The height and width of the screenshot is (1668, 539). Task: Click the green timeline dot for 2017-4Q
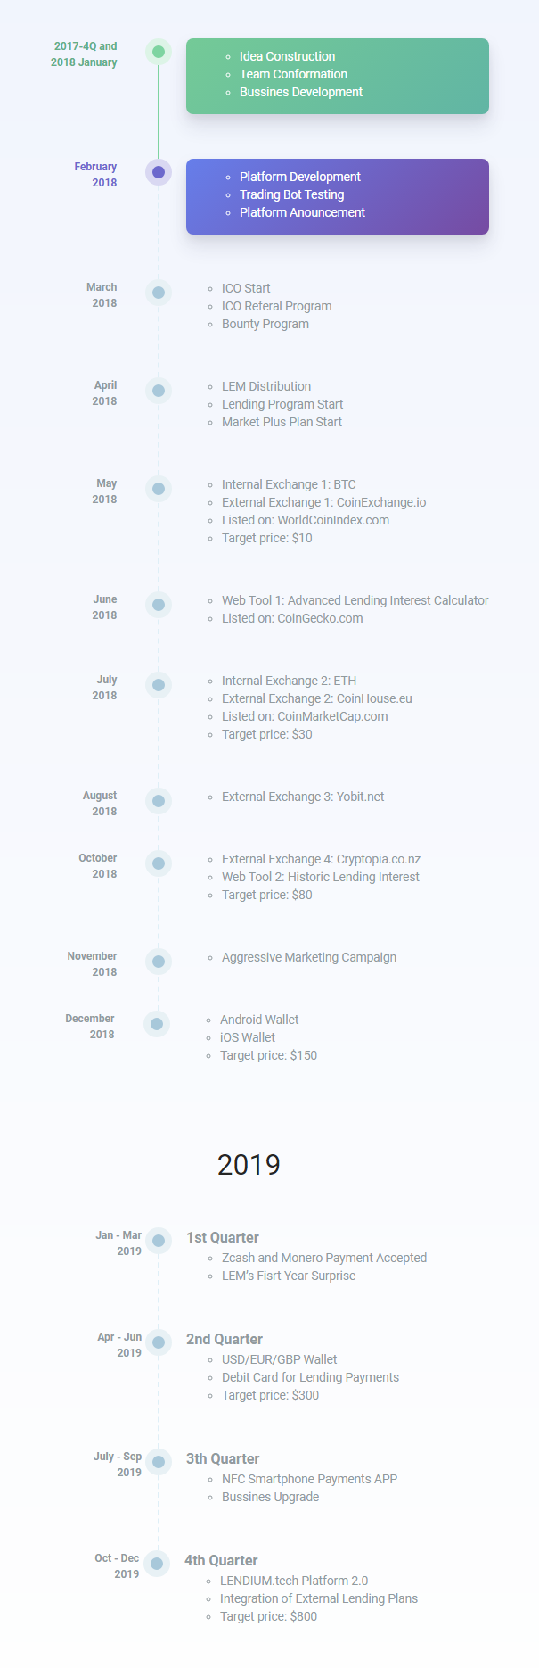[159, 52]
